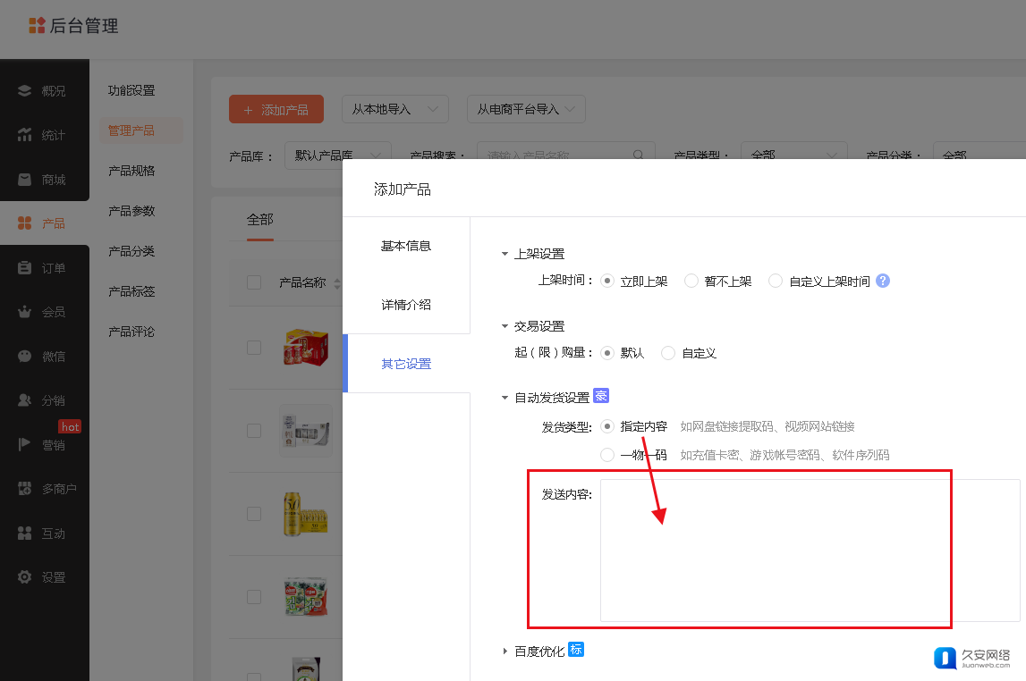Image resolution: width=1026 pixels, height=681 pixels.
Task: Open the 订单 orders icon
Action: (x=25, y=268)
